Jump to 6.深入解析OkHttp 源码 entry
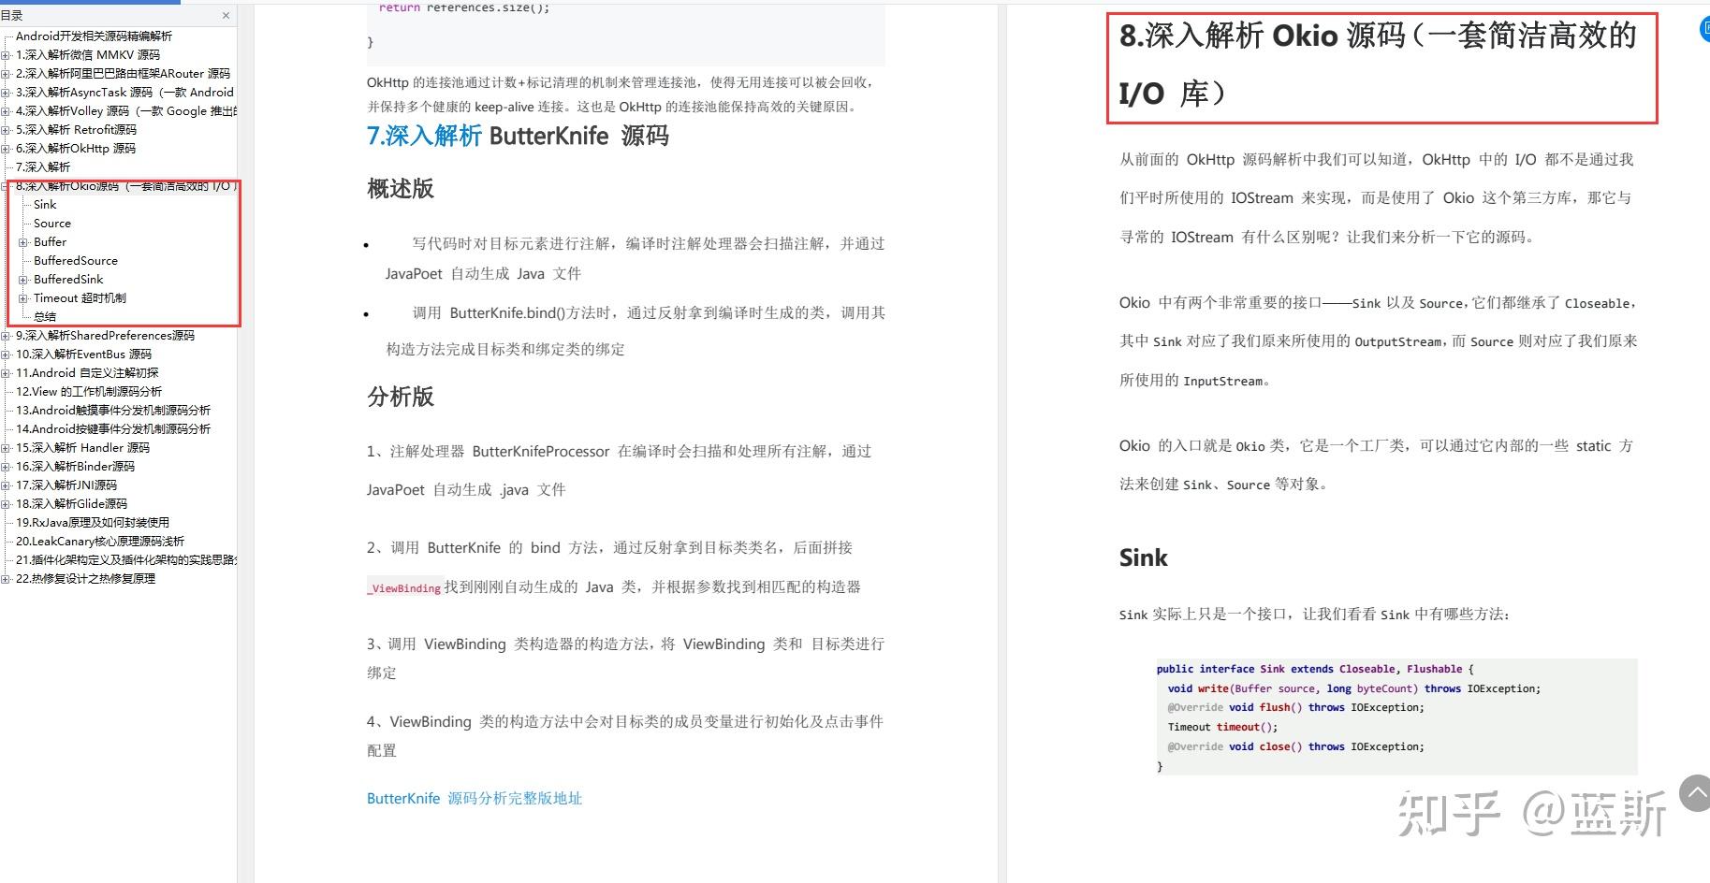 76,149
